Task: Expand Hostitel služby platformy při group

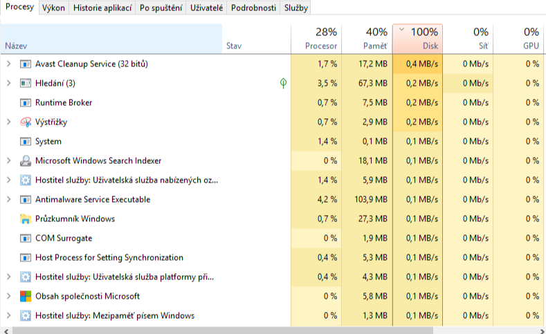Action: pos(9,277)
